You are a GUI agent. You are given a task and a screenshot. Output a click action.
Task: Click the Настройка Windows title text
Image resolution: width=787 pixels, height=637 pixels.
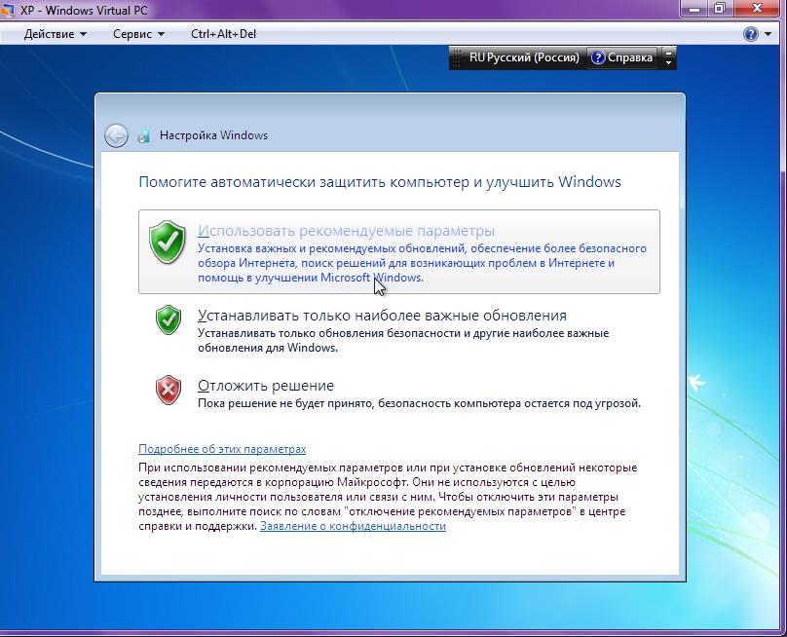pos(213,135)
